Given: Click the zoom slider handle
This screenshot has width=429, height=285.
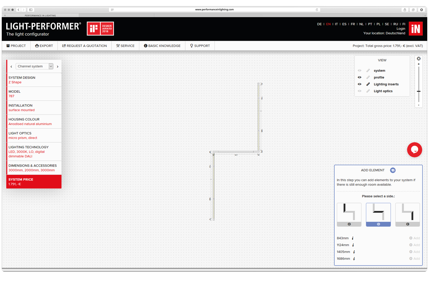Looking at the screenshot, I should [x=419, y=91].
